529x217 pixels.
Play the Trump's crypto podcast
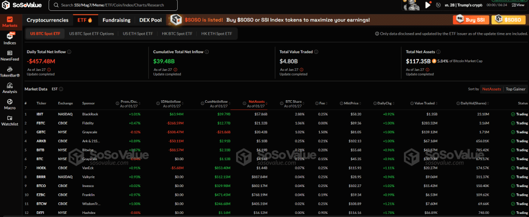pos(428,5)
